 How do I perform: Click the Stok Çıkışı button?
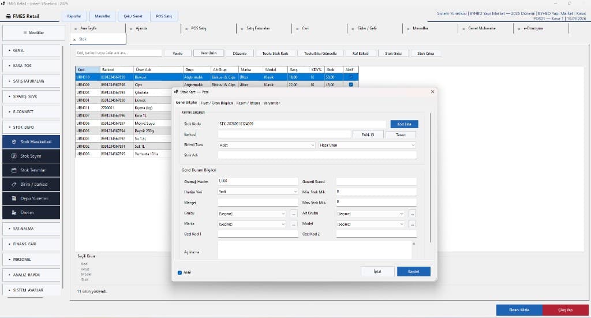425,54
